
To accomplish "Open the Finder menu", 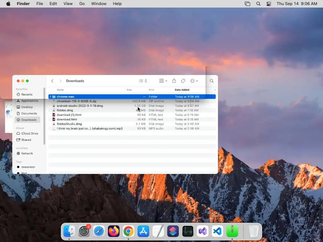I will pos(23,4).
